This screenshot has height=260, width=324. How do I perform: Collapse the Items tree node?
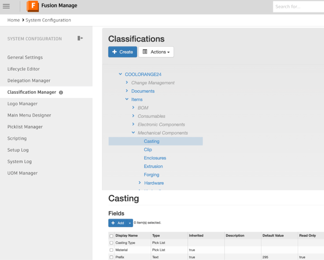click(127, 99)
